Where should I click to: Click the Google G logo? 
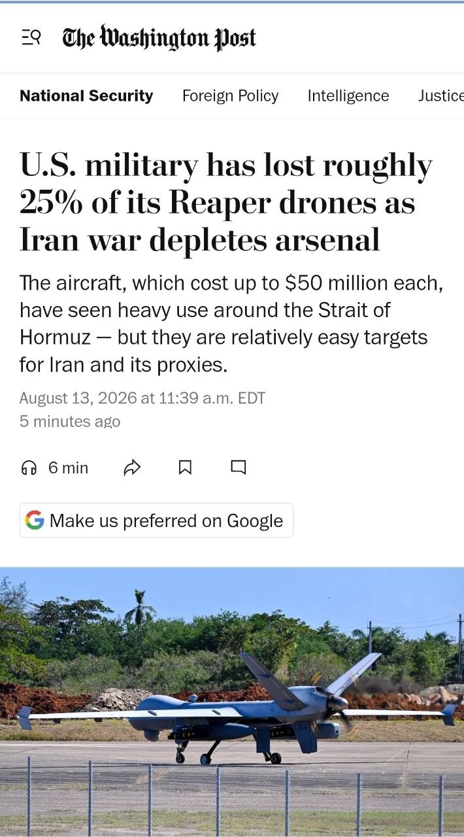click(35, 521)
